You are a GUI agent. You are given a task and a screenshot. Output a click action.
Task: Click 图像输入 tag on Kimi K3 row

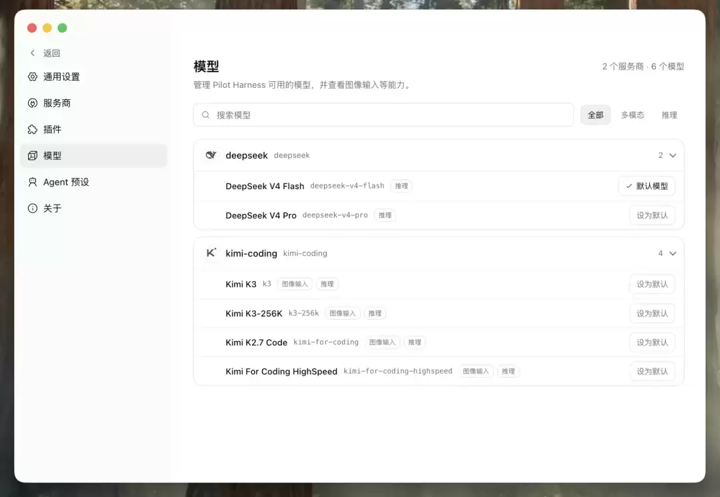point(295,284)
